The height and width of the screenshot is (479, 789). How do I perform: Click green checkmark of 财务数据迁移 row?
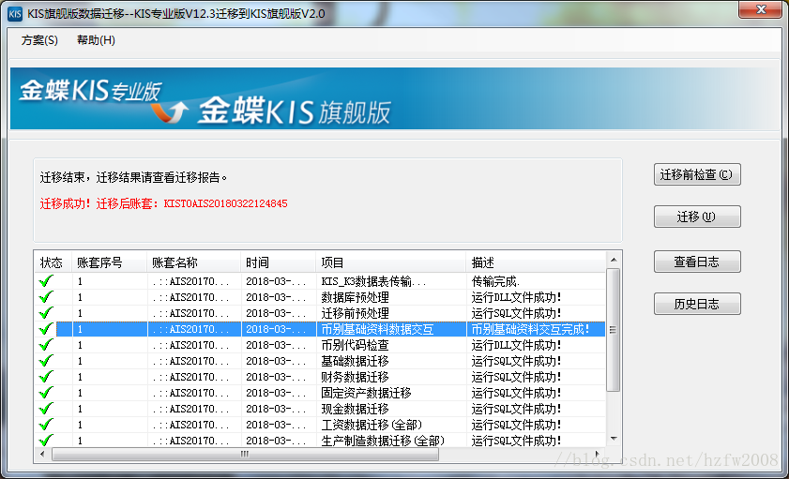point(46,378)
